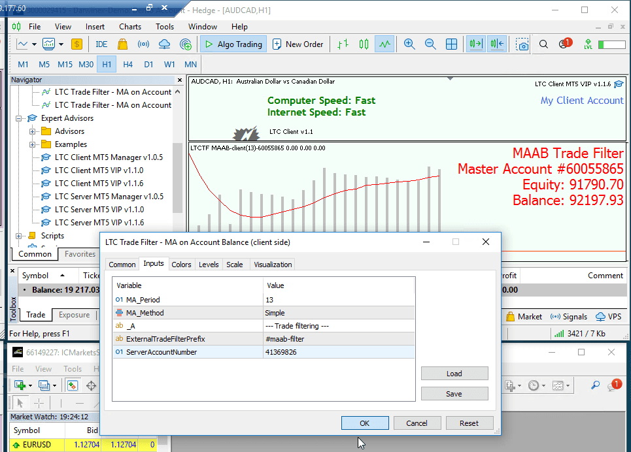Click Save to export input settings
The height and width of the screenshot is (452, 631).
click(454, 394)
